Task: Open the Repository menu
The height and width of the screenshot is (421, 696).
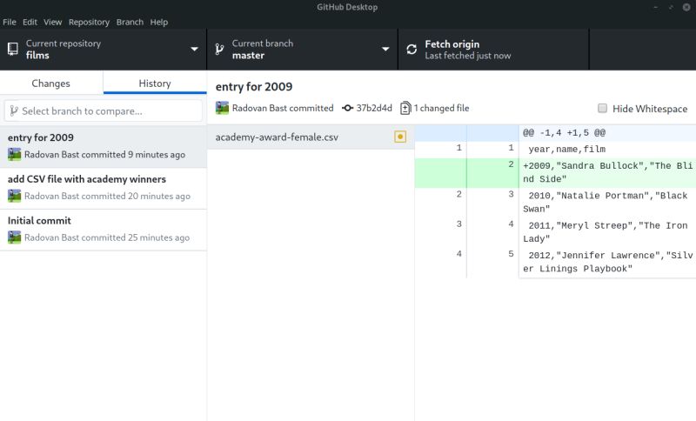Action: 89,23
